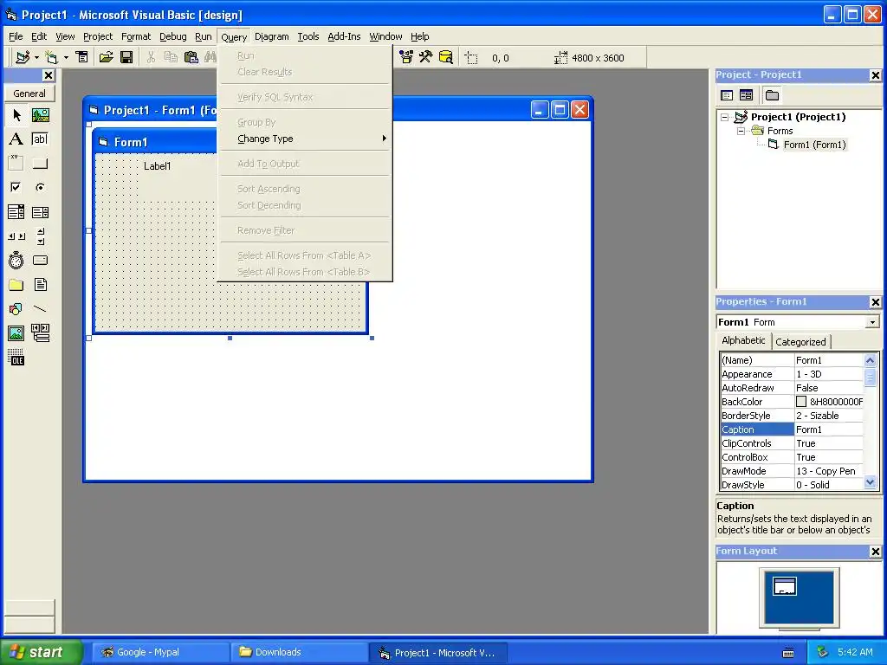Open the Add-Ins menu
Viewport: 887px width, 665px height.
coord(344,36)
